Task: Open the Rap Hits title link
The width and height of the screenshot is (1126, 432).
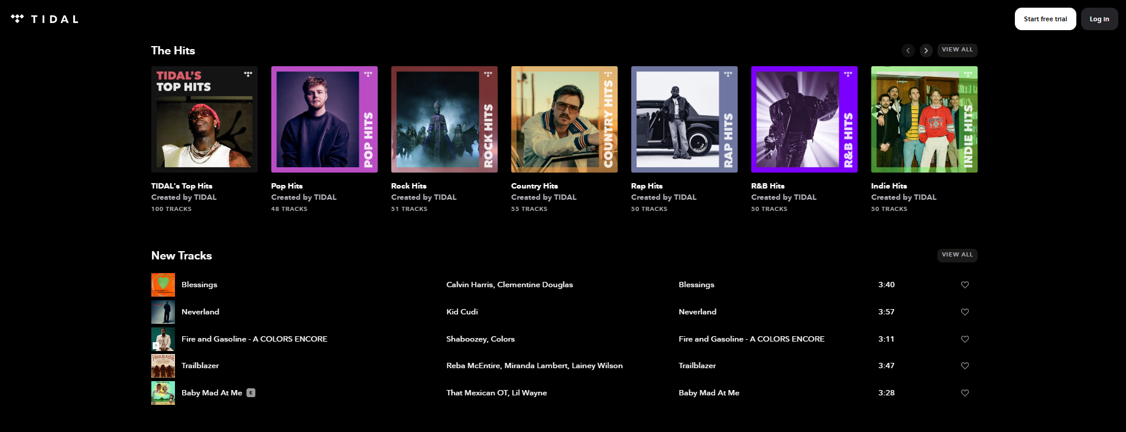Action: [647, 186]
